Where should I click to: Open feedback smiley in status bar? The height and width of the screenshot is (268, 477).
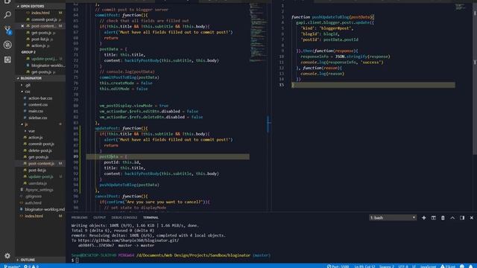click(462, 267)
